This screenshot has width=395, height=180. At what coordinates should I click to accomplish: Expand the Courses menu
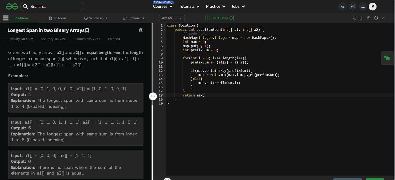[163, 6]
